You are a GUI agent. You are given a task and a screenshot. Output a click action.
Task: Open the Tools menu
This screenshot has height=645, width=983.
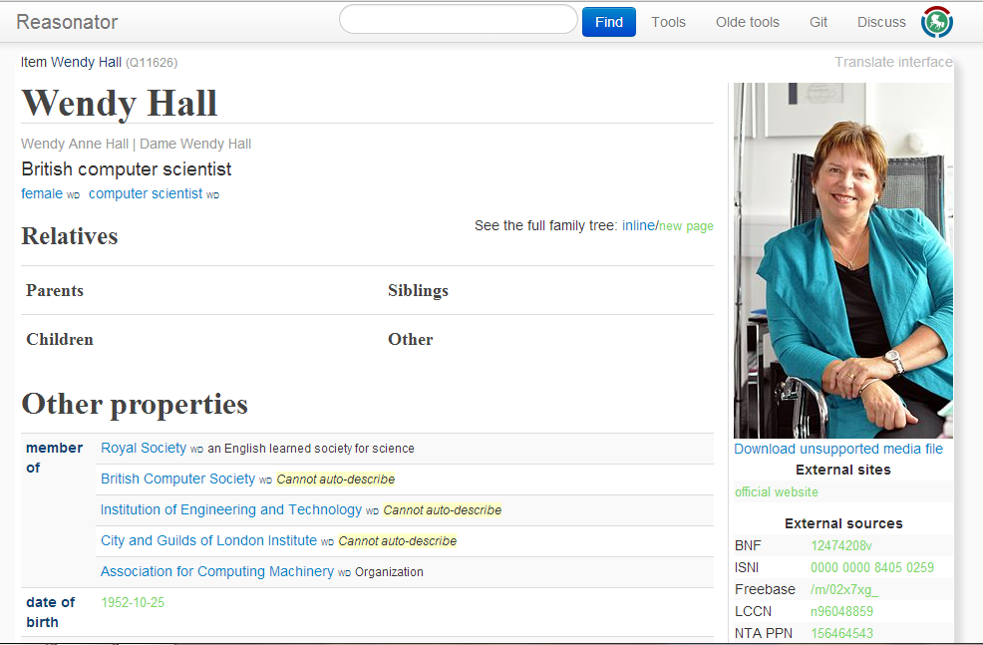click(668, 22)
